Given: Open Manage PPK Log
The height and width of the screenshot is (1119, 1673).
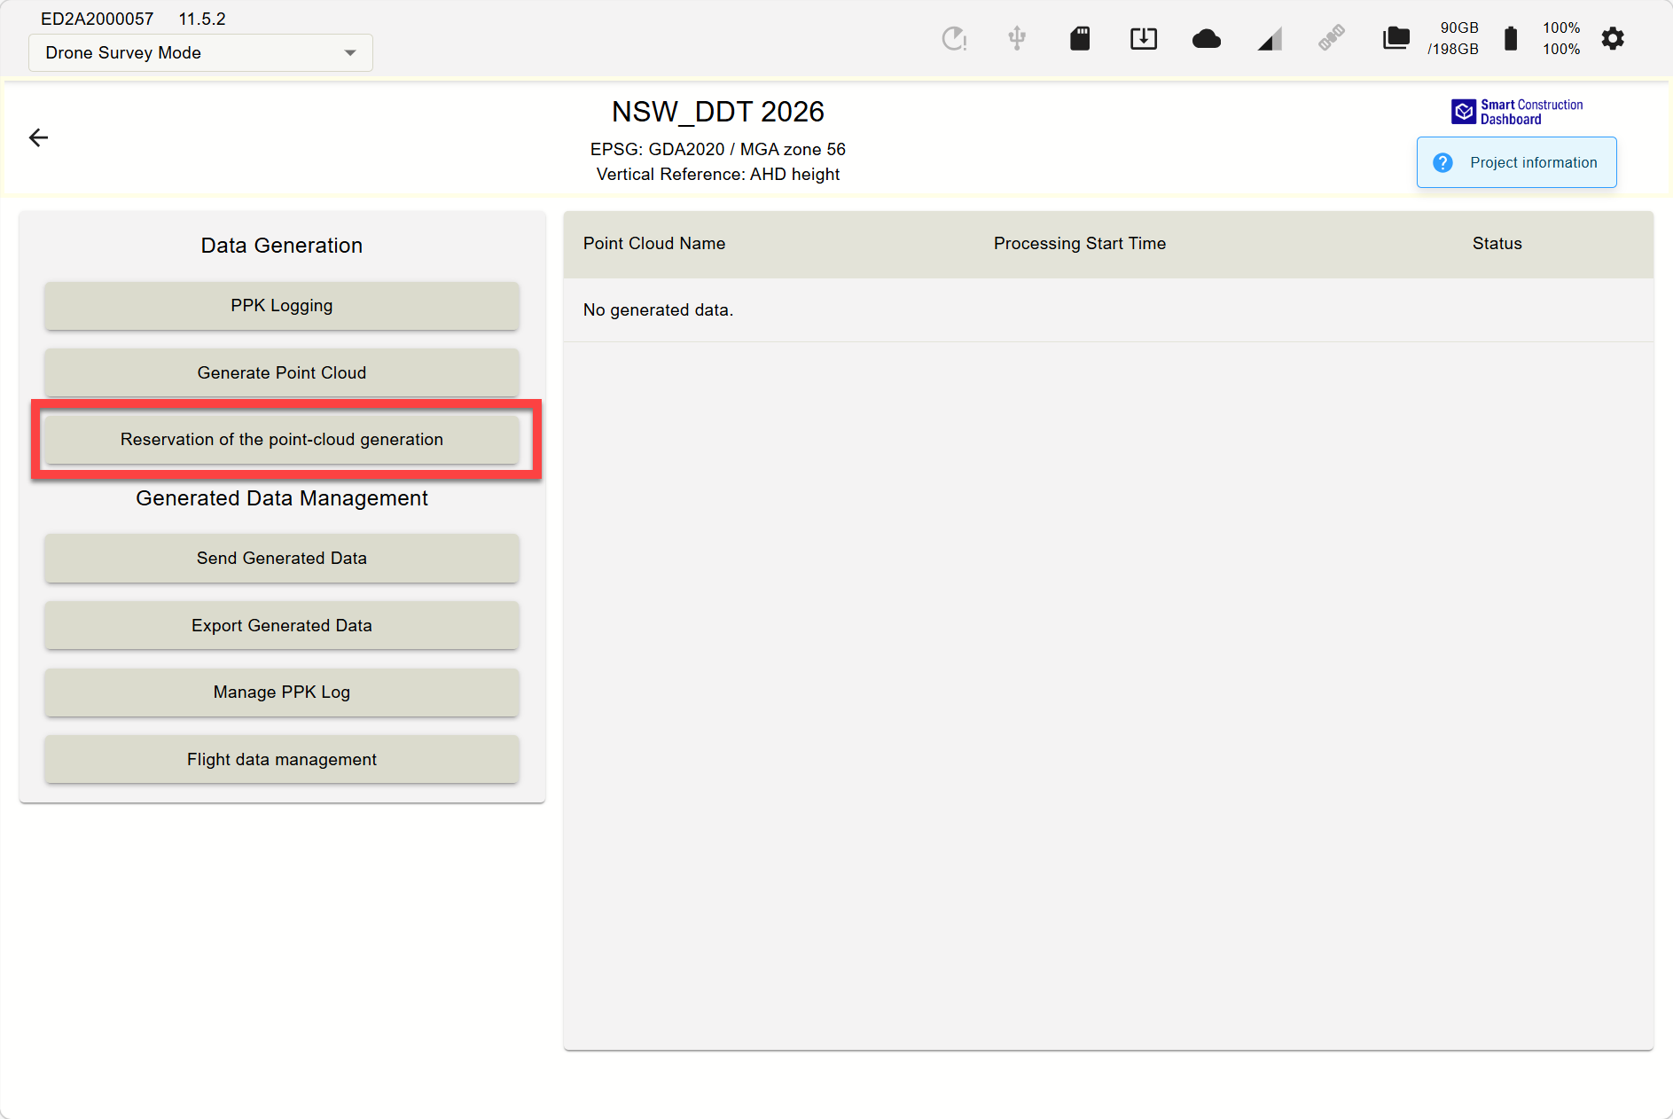Looking at the screenshot, I should [282, 693].
